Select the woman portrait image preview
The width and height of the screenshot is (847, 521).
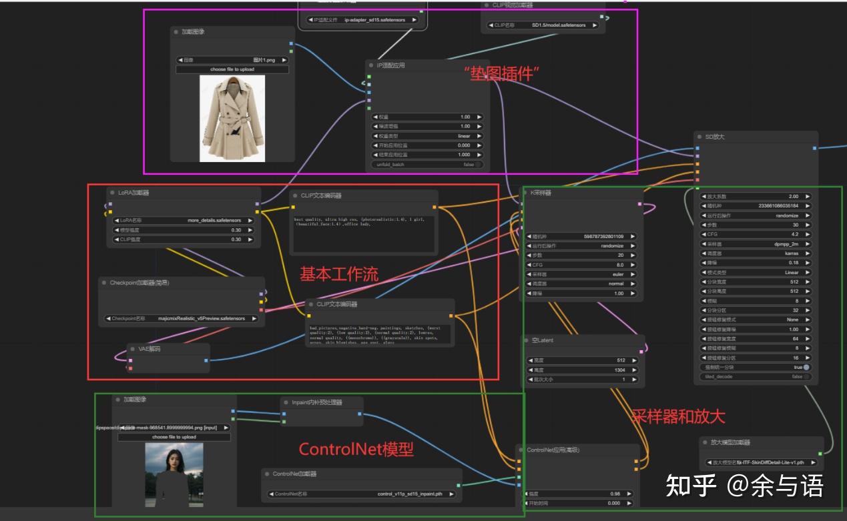[x=174, y=476]
